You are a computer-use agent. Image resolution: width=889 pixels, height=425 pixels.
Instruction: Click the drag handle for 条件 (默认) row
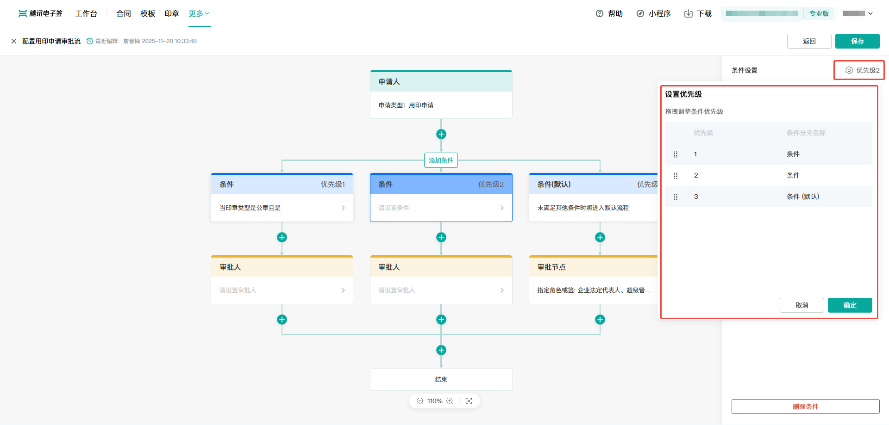tap(675, 197)
